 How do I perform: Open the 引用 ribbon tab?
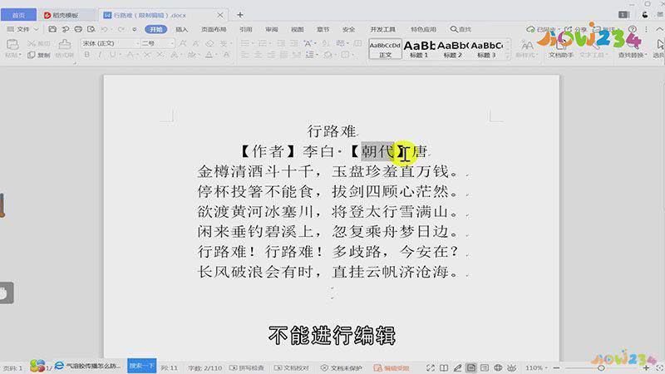coord(245,29)
